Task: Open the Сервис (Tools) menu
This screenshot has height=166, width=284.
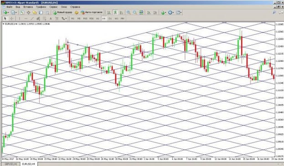Action: tap(53, 7)
